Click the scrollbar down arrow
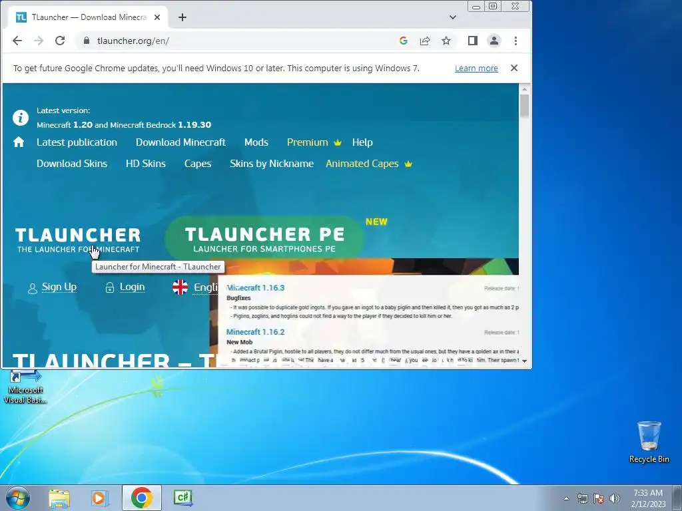The image size is (682, 511). point(524,361)
